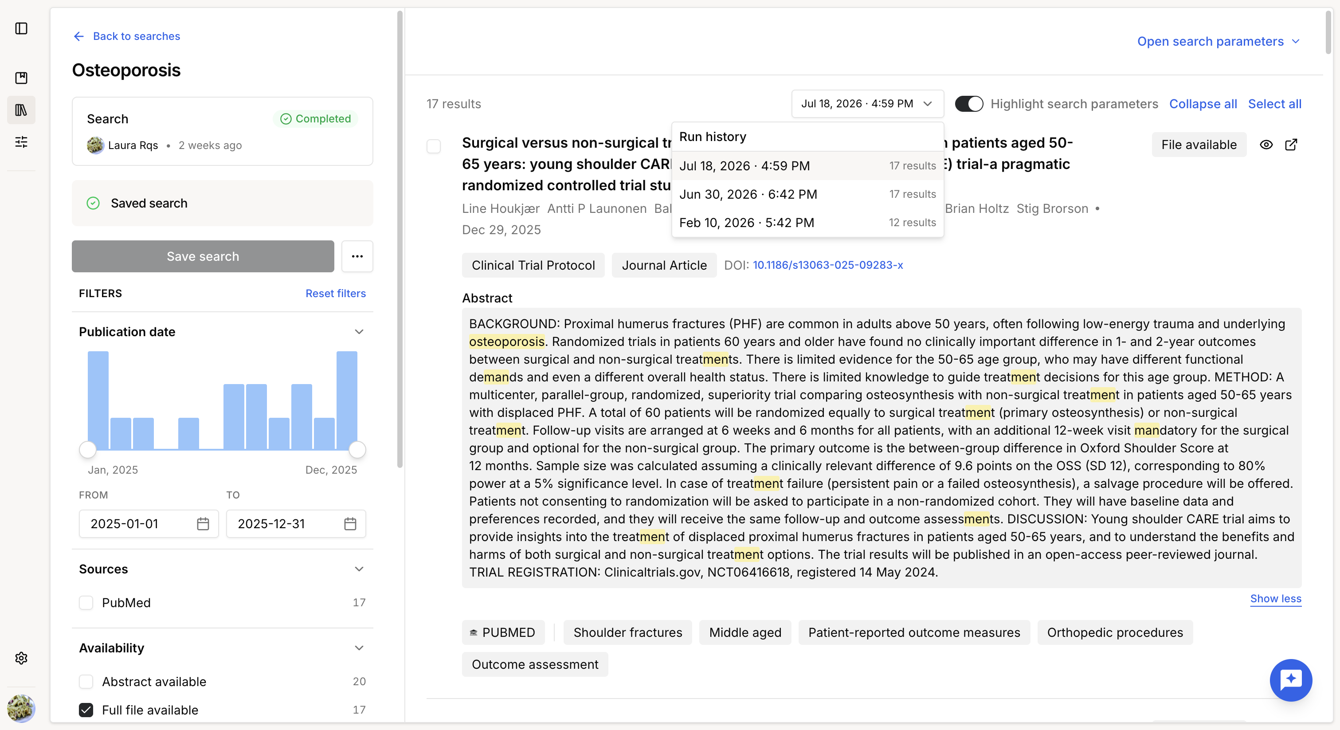The image size is (1340, 730).
Task: Open article in new tab icon
Action: pos(1291,145)
